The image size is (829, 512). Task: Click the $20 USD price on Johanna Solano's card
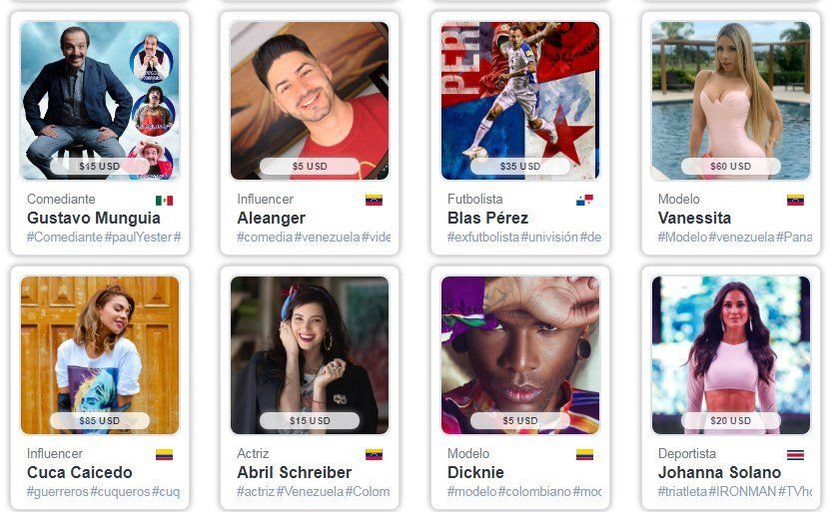[731, 420]
